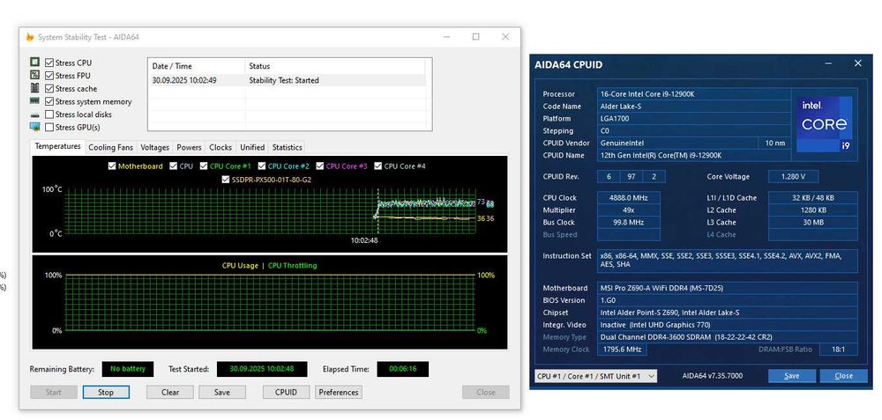882x420 pixels.
Task: Click the Stop button
Action: click(x=106, y=392)
